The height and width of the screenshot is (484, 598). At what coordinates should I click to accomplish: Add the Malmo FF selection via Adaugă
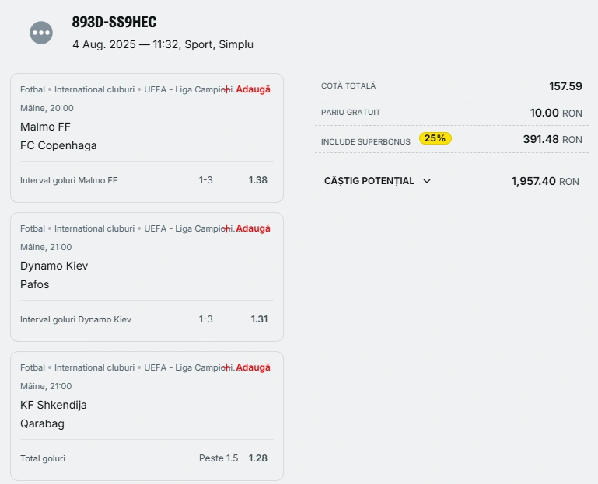pos(254,89)
